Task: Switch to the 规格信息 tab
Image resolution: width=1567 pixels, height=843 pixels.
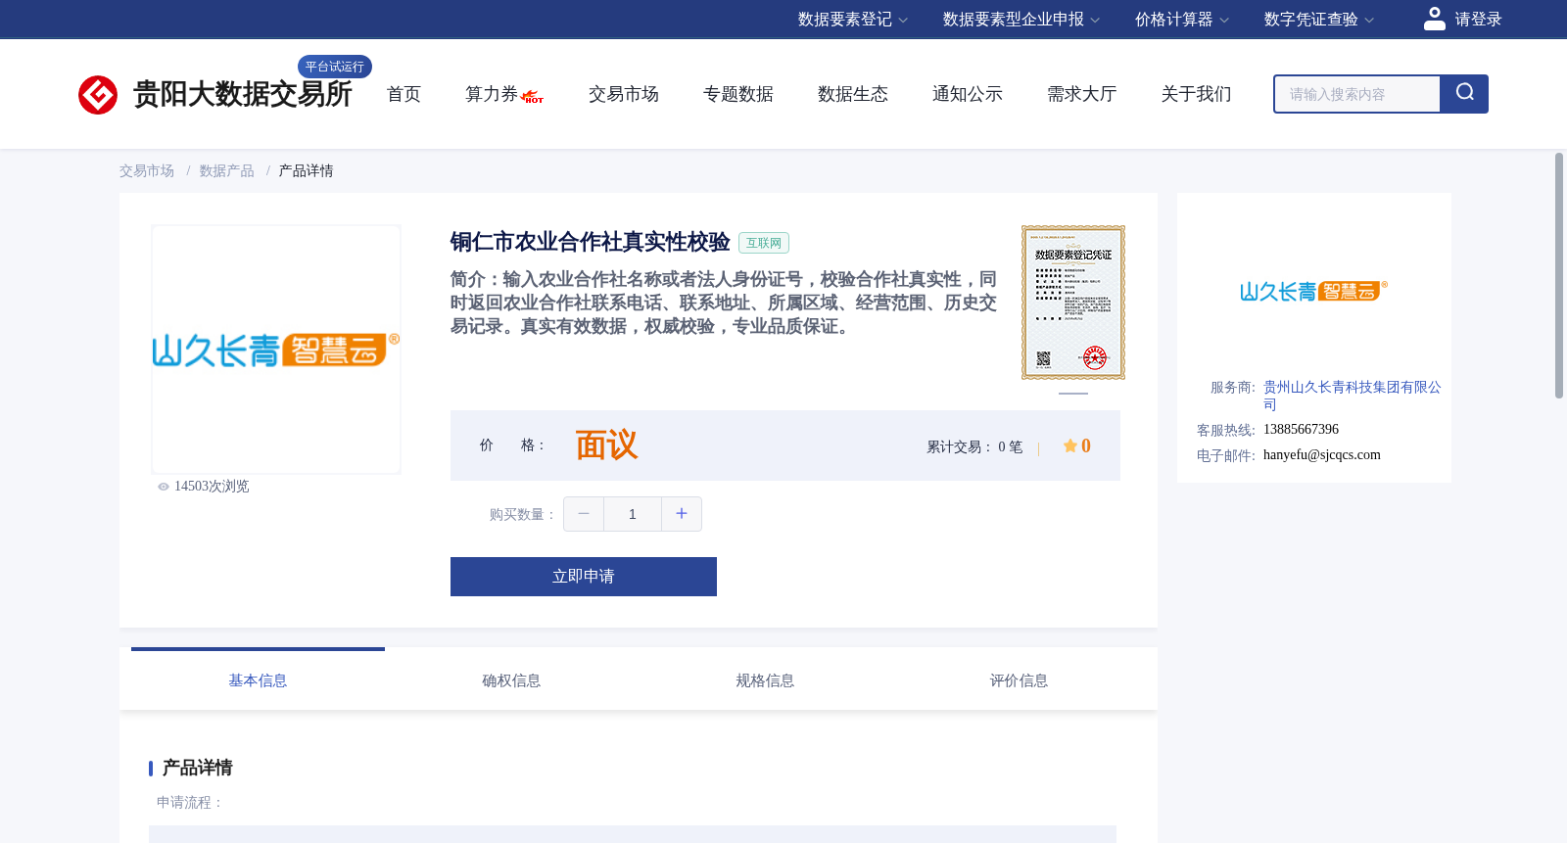Action: 765,680
